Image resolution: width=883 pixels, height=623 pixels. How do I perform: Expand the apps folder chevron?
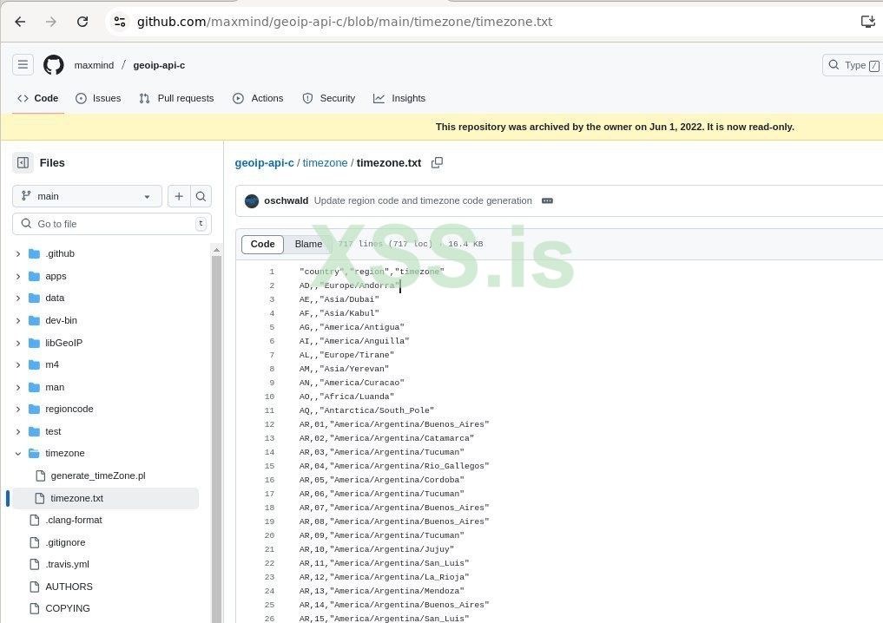click(18, 276)
